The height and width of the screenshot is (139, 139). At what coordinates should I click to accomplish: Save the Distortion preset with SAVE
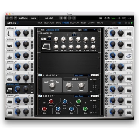pyautogui.click(x=93, y=75)
